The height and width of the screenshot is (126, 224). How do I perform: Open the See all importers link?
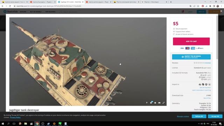coord(205,87)
